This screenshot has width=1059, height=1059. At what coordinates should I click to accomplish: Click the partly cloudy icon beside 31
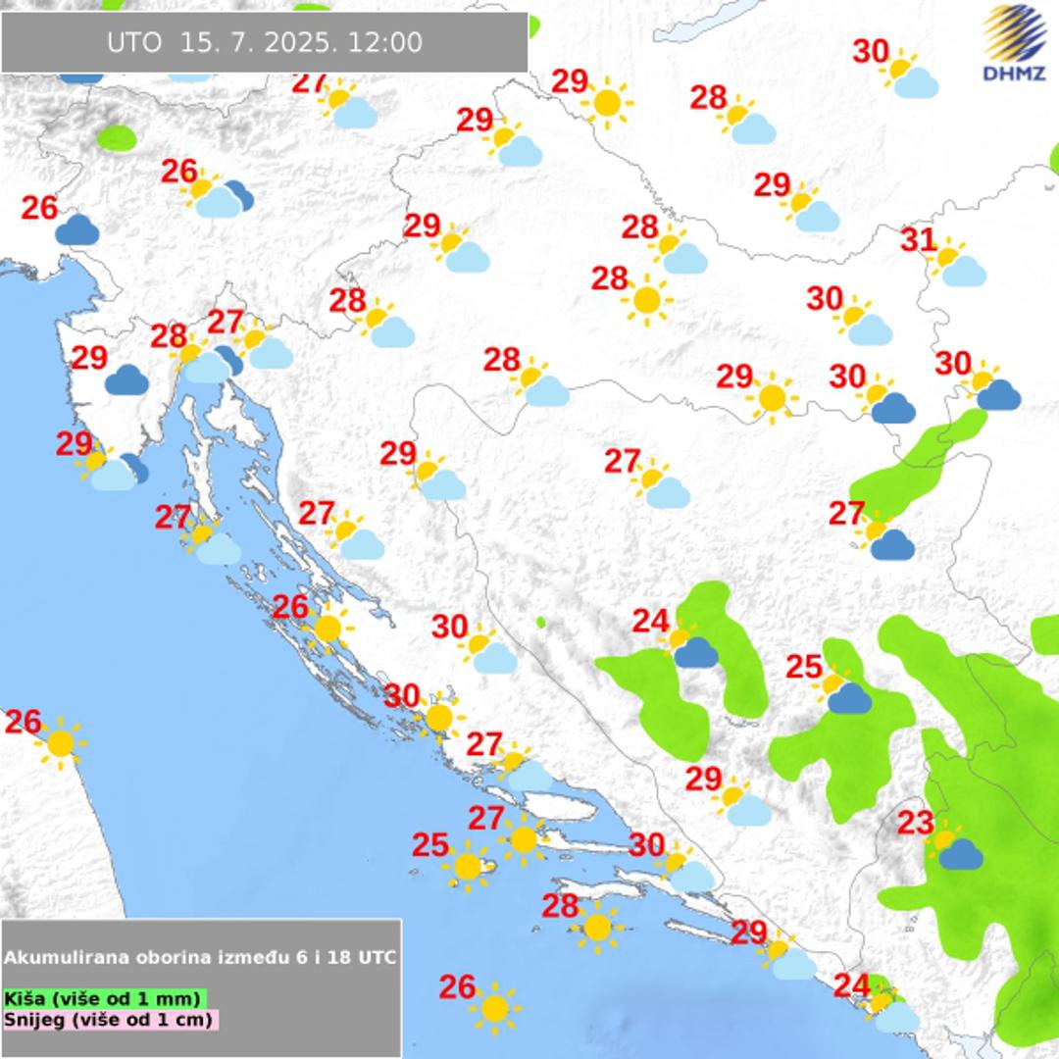956,265
